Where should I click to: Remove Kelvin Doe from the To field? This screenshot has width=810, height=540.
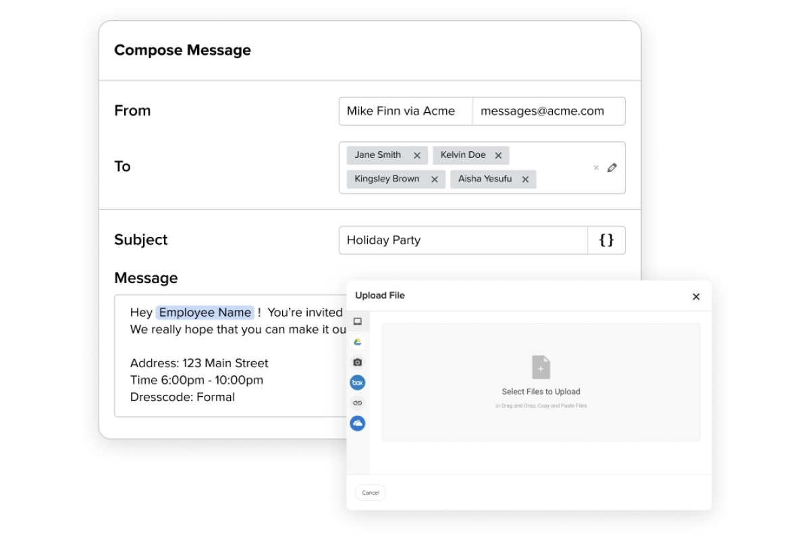click(497, 155)
